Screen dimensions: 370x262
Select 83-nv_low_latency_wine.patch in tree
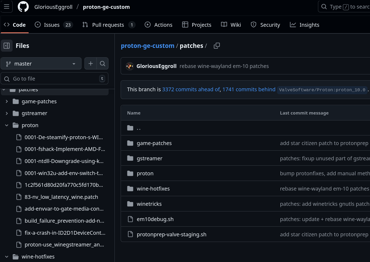[61, 197]
